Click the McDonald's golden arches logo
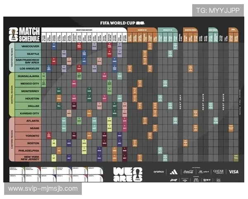This screenshot has height=199, width=248. coord(196,180)
